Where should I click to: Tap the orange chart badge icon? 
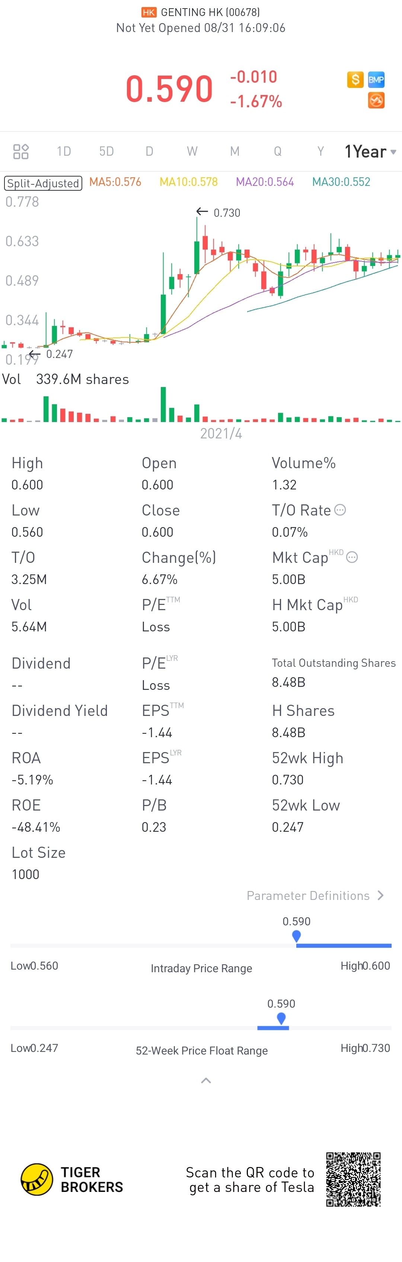point(376,101)
